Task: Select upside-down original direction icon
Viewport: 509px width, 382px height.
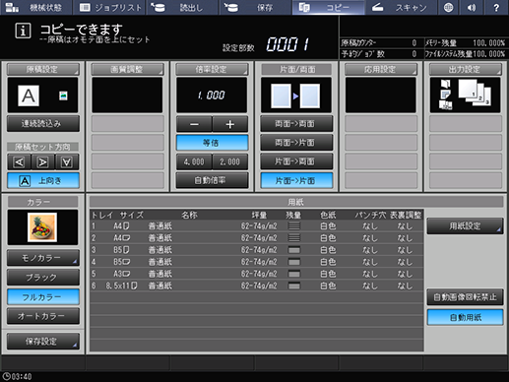Action: click(x=67, y=161)
